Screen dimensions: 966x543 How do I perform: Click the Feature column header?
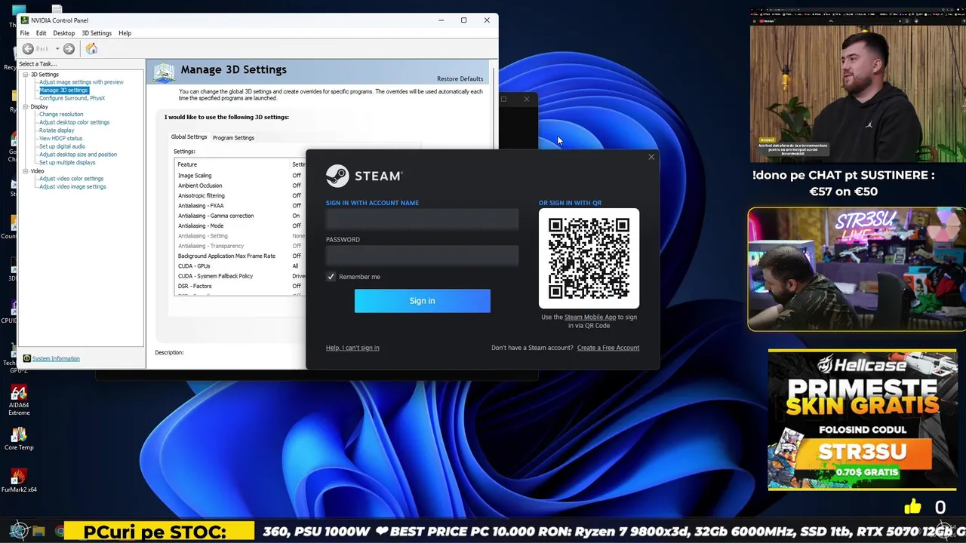(x=233, y=164)
